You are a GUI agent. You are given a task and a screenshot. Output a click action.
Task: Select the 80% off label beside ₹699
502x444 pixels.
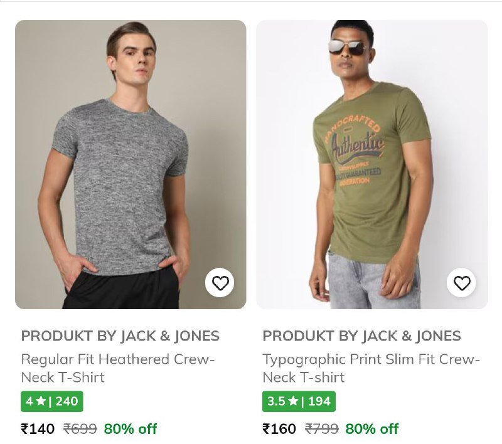130,429
